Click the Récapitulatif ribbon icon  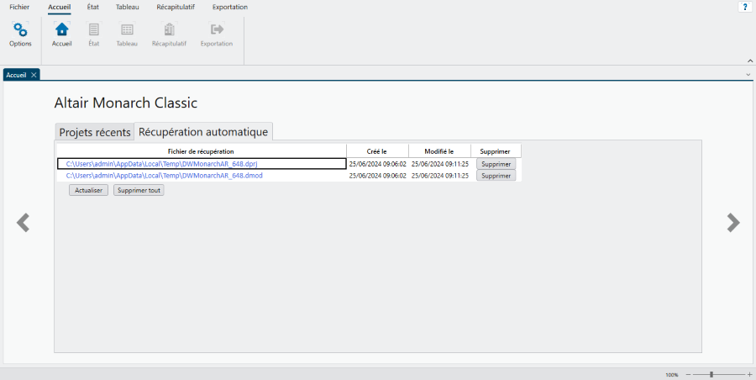(169, 30)
